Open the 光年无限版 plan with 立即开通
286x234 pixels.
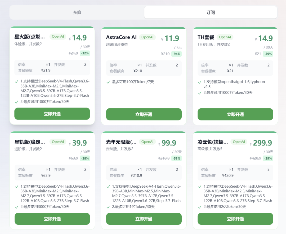coord(144,219)
